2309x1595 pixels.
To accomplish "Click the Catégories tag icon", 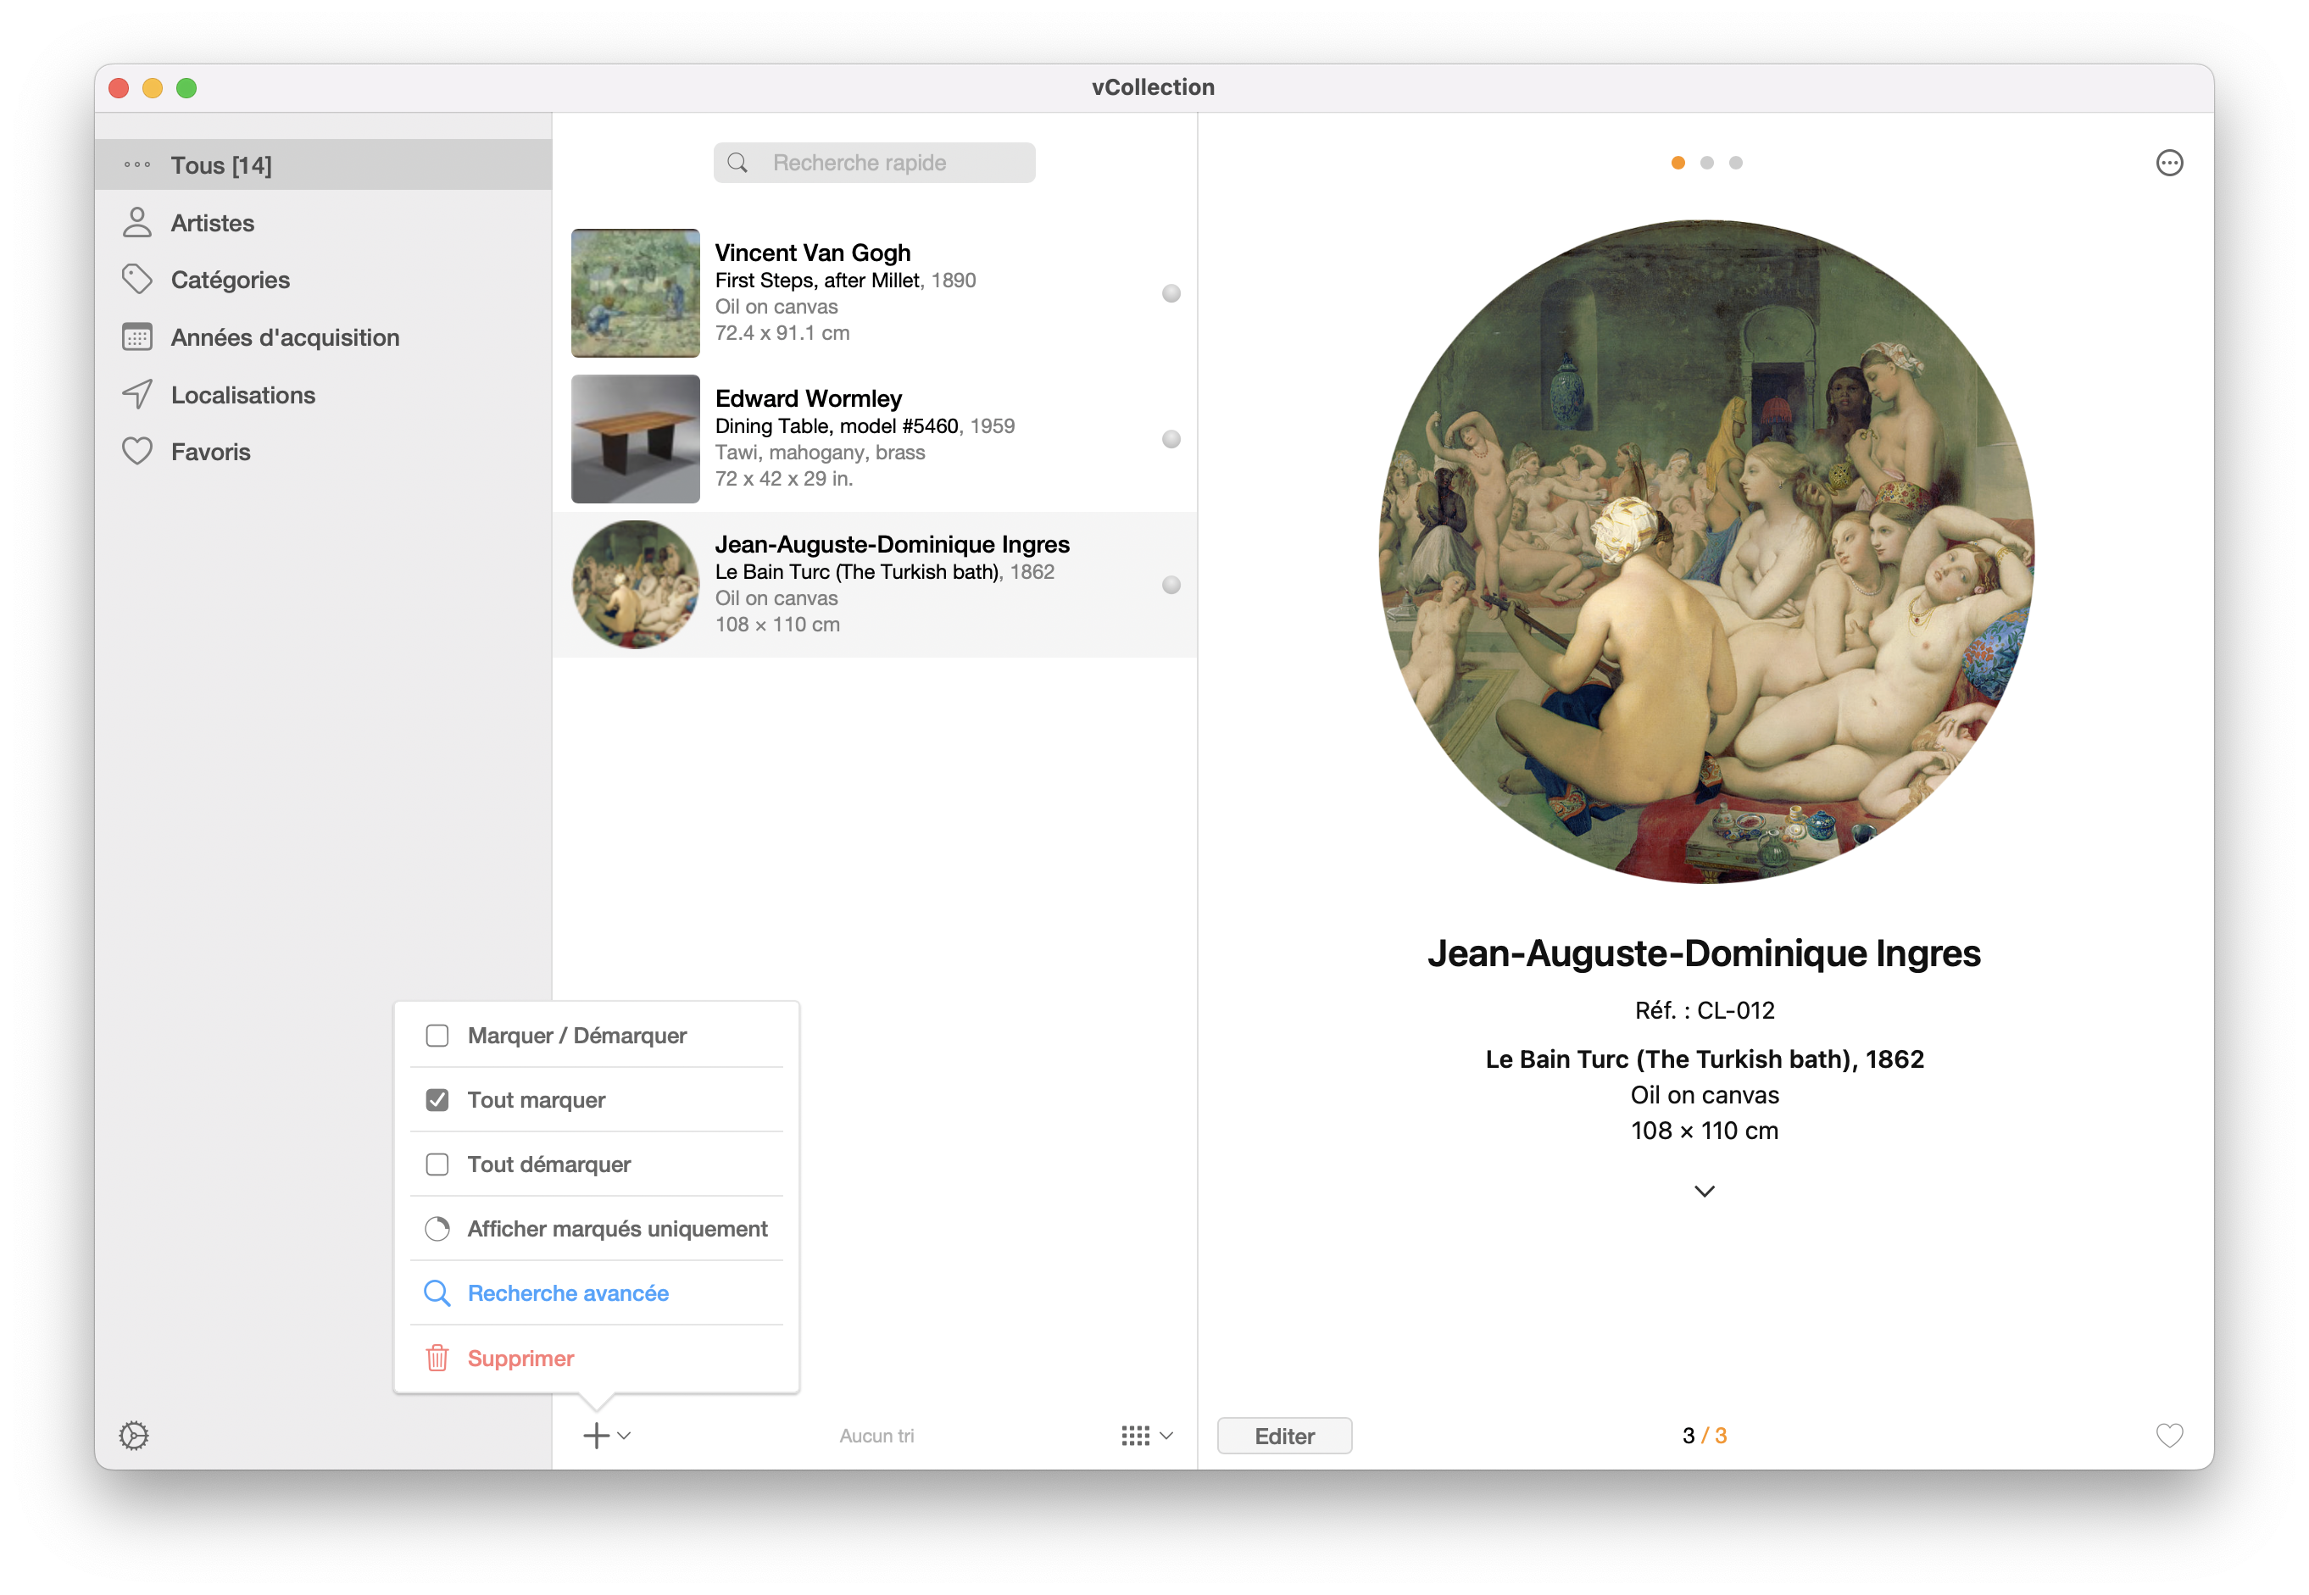I will 137,280.
